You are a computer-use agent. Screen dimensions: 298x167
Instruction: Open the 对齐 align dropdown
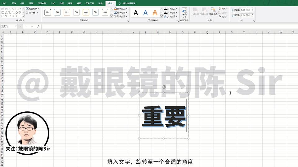click(x=223, y=9)
